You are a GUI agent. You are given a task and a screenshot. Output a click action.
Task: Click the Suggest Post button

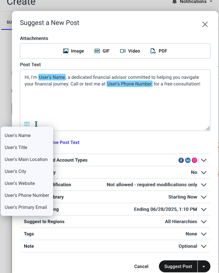point(178,266)
